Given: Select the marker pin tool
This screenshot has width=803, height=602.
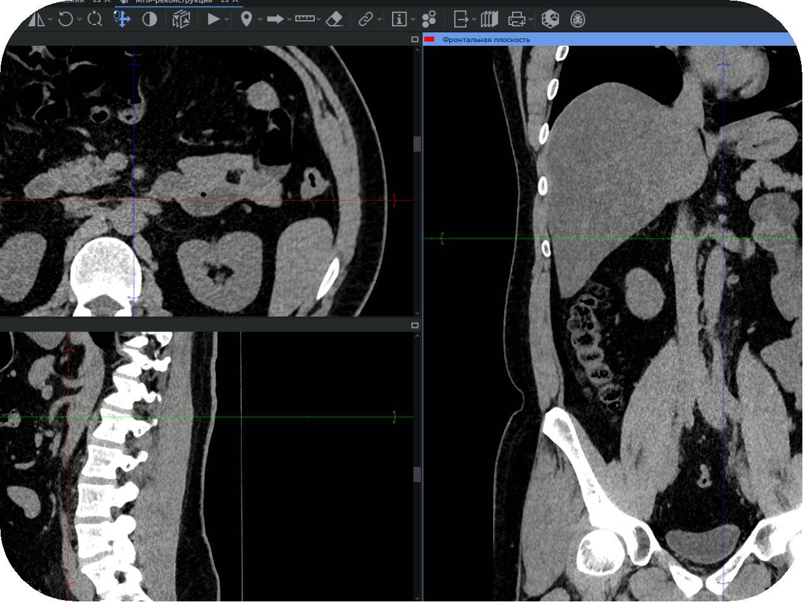Looking at the screenshot, I should (x=246, y=19).
